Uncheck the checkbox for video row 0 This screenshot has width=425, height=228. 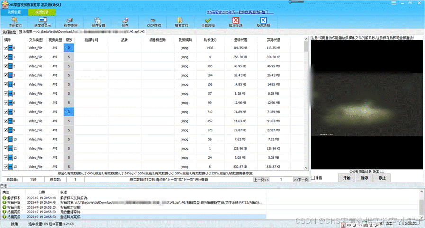(5, 48)
